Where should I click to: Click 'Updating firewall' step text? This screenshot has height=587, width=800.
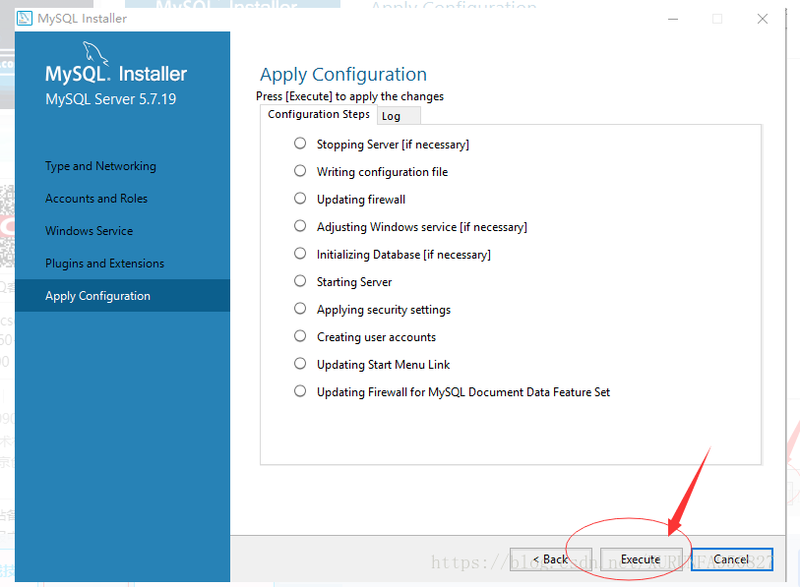point(361,200)
